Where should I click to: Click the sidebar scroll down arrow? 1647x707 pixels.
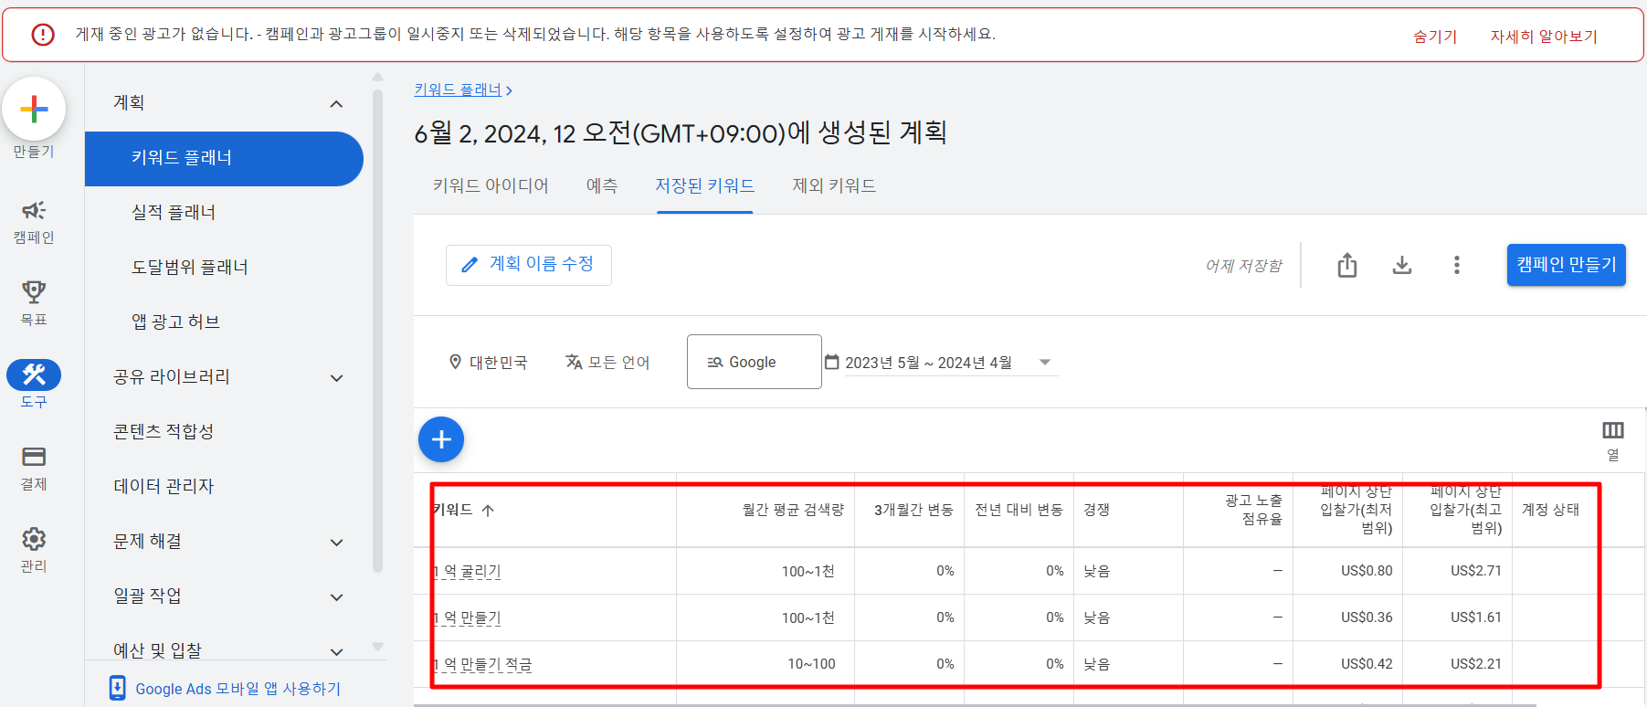click(x=377, y=647)
